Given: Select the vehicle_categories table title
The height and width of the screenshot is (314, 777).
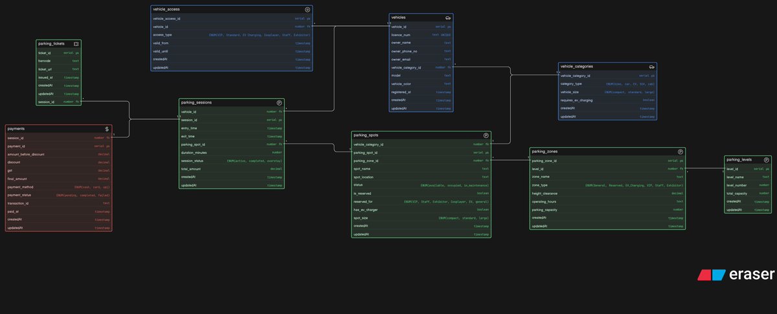Looking at the screenshot, I should [x=576, y=67].
